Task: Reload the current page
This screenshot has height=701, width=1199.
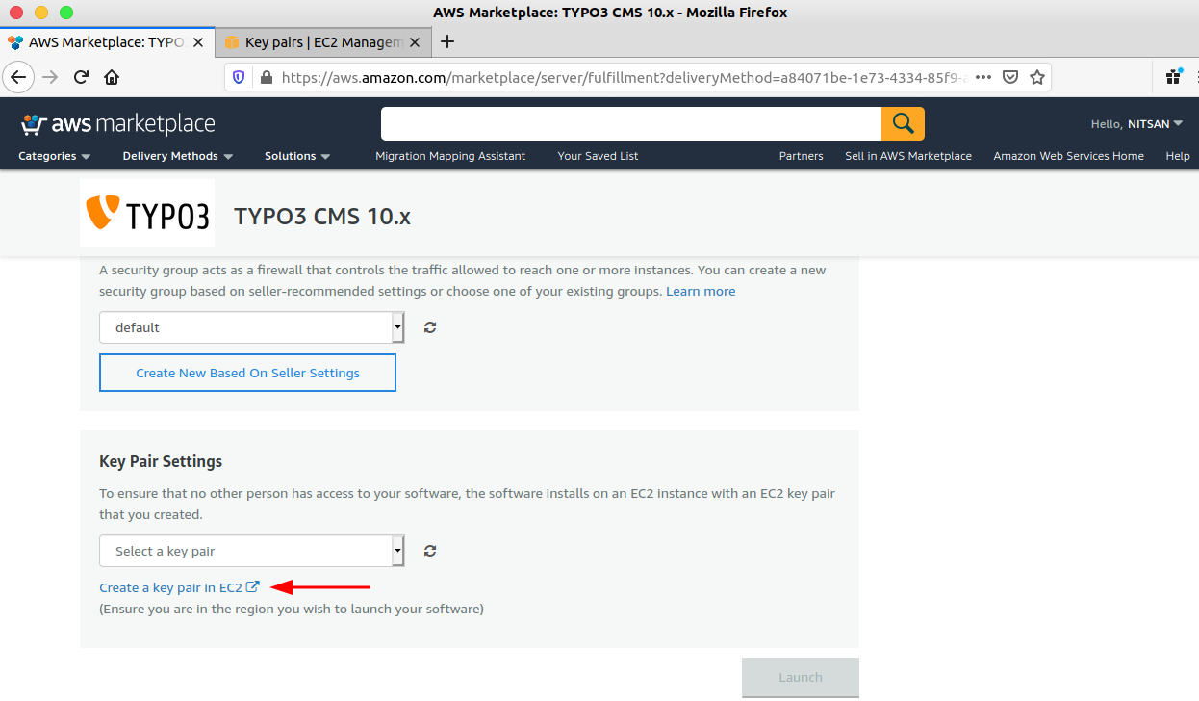Action: coord(81,77)
